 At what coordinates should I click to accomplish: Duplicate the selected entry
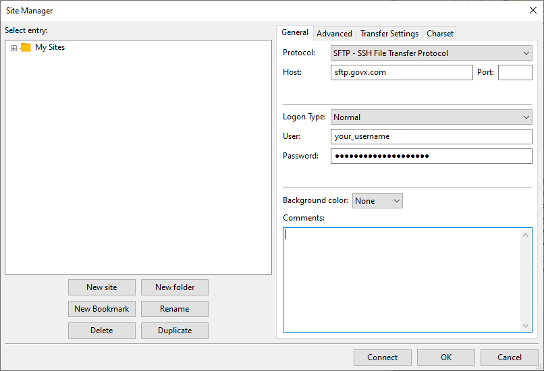click(175, 331)
